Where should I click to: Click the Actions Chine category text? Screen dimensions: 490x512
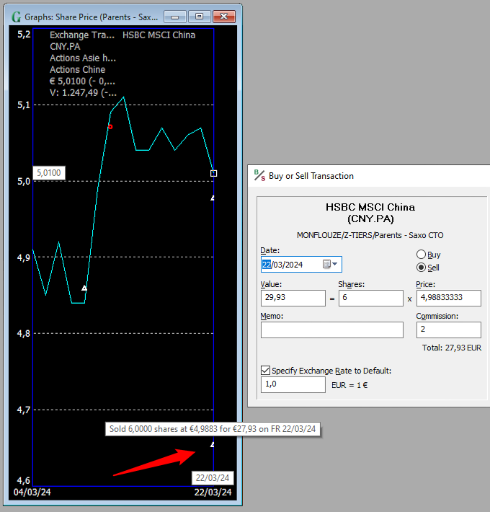(x=77, y=69)
